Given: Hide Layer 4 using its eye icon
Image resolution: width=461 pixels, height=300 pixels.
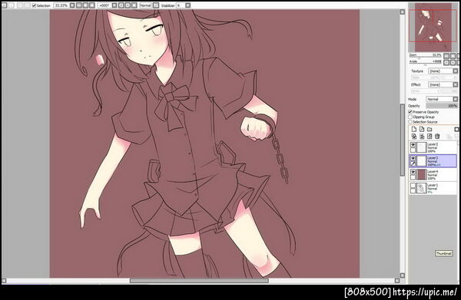Looking at the screenshot, I should tap(413, 172).
